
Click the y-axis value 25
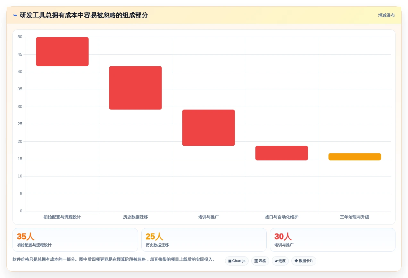20,124
